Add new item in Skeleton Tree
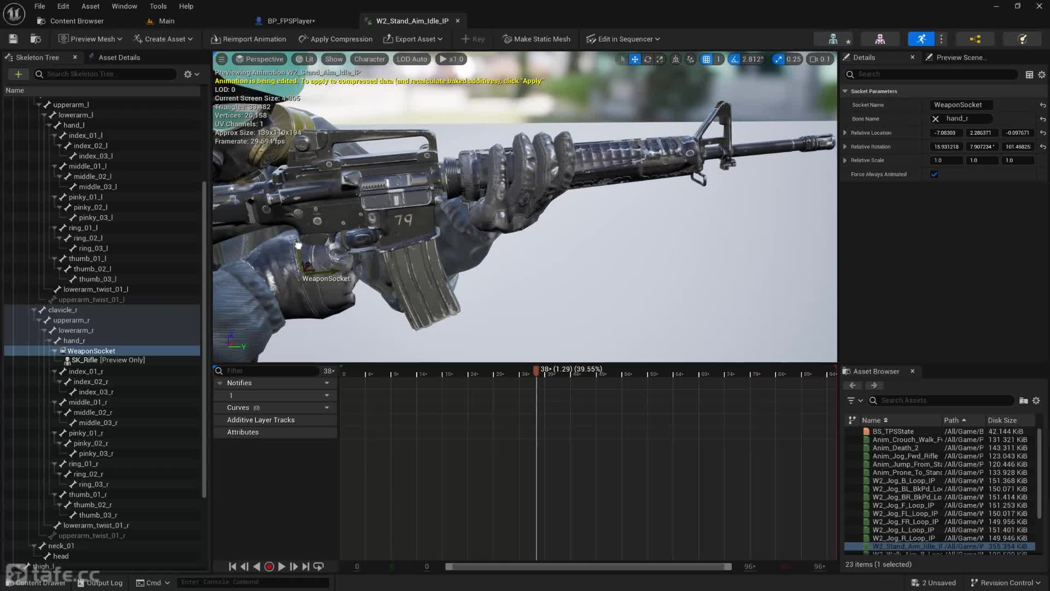The width and height of the screenshot is (1050, 591). click(x=18, y=74)
